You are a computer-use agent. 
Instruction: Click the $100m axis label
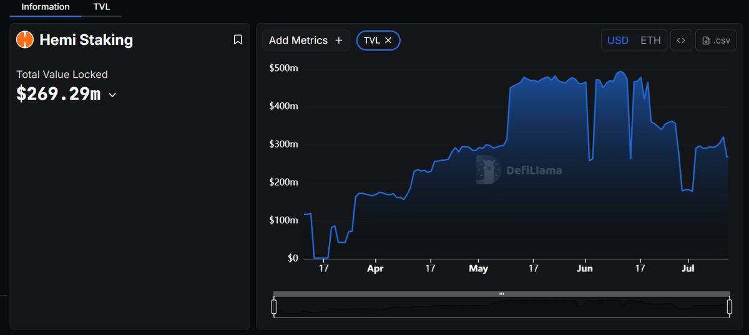[x=283, y=220]
